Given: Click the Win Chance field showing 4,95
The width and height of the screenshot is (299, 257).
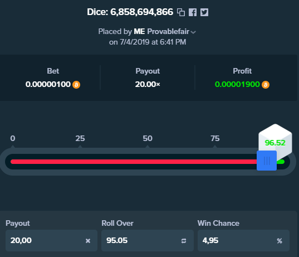Looking at the screenshot, I should 243,241.
